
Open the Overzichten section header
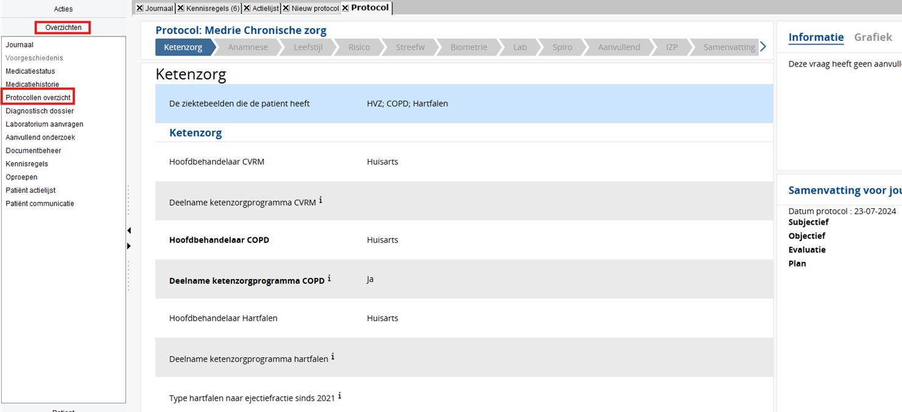point(63,27)
